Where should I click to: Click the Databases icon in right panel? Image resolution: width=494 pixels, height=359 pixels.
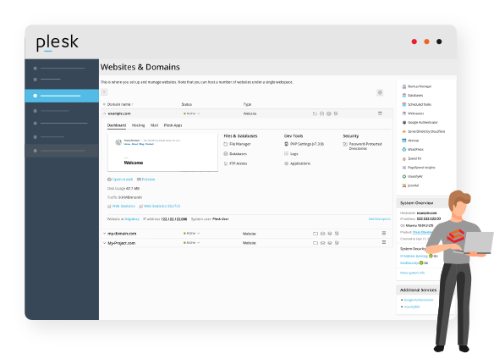pyautogui.click(x=404, y=96)
